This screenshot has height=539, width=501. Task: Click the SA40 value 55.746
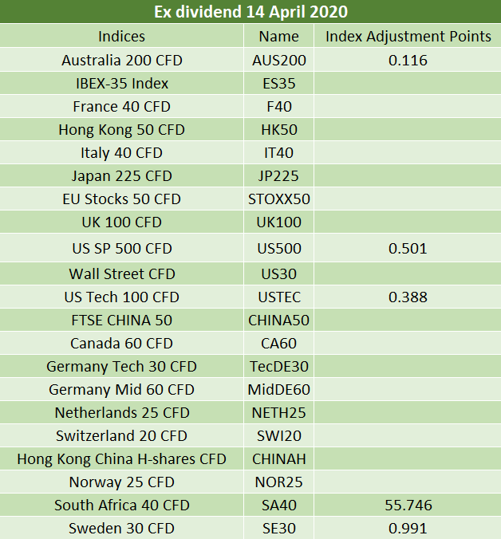click(408, 505)
